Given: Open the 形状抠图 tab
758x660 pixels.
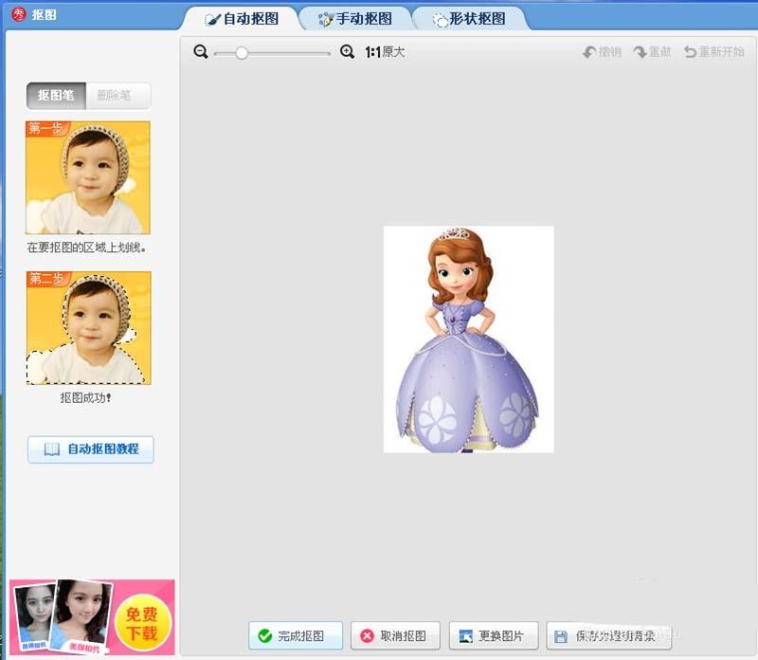Looking at the screenshot, I should [473, 17].
